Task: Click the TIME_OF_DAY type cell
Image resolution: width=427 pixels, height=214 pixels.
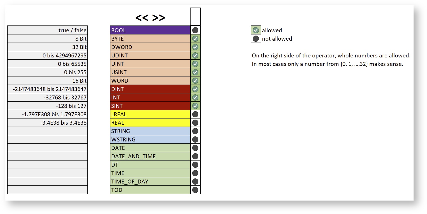Action: [x=150, y=182]
